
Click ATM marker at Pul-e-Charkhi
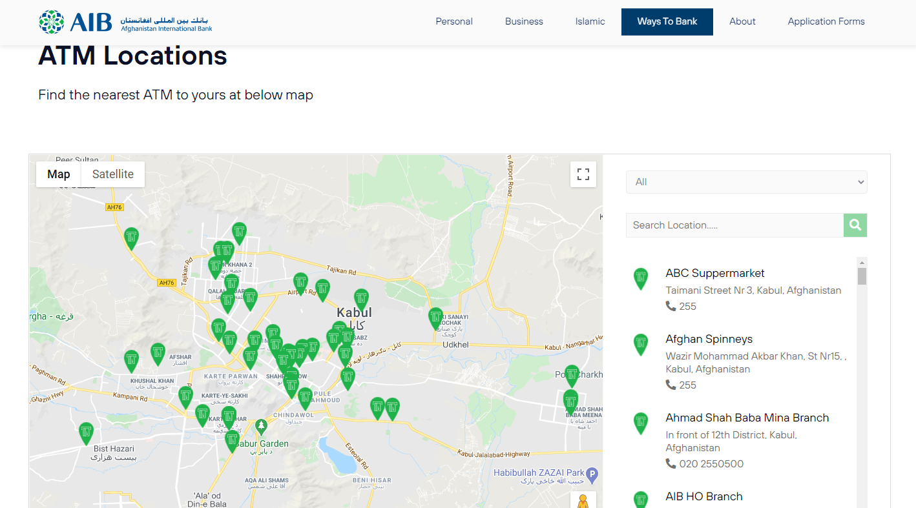(x=572, y=376)
